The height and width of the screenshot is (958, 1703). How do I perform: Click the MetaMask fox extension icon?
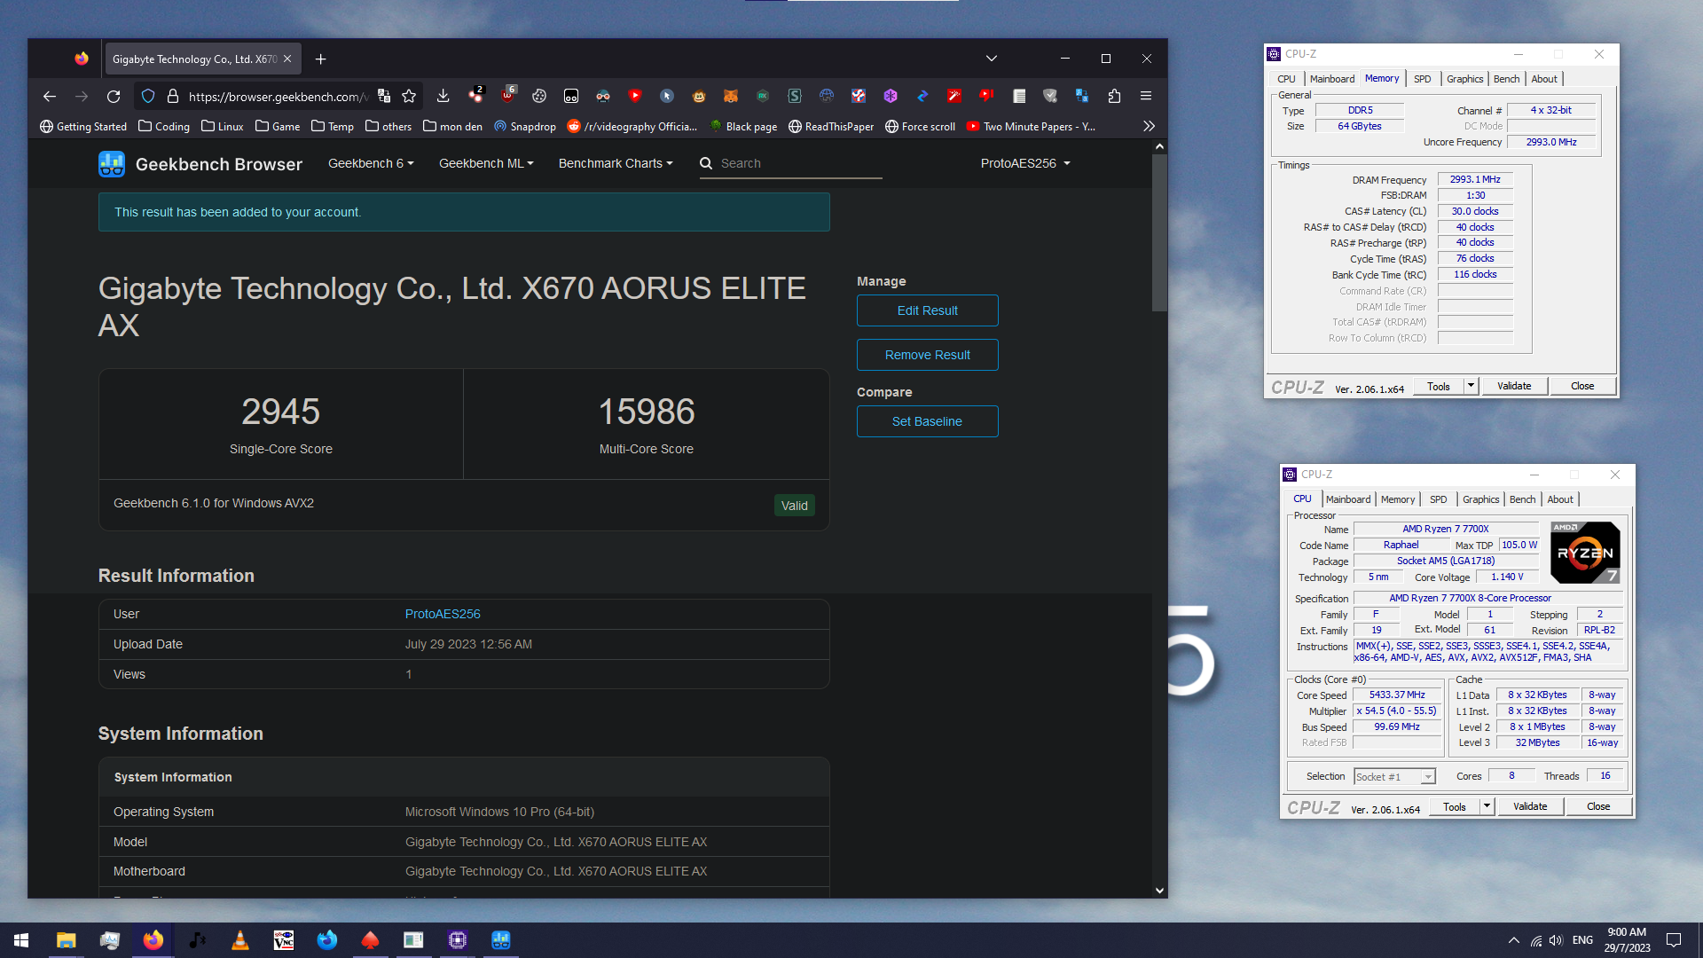(731, 96)
